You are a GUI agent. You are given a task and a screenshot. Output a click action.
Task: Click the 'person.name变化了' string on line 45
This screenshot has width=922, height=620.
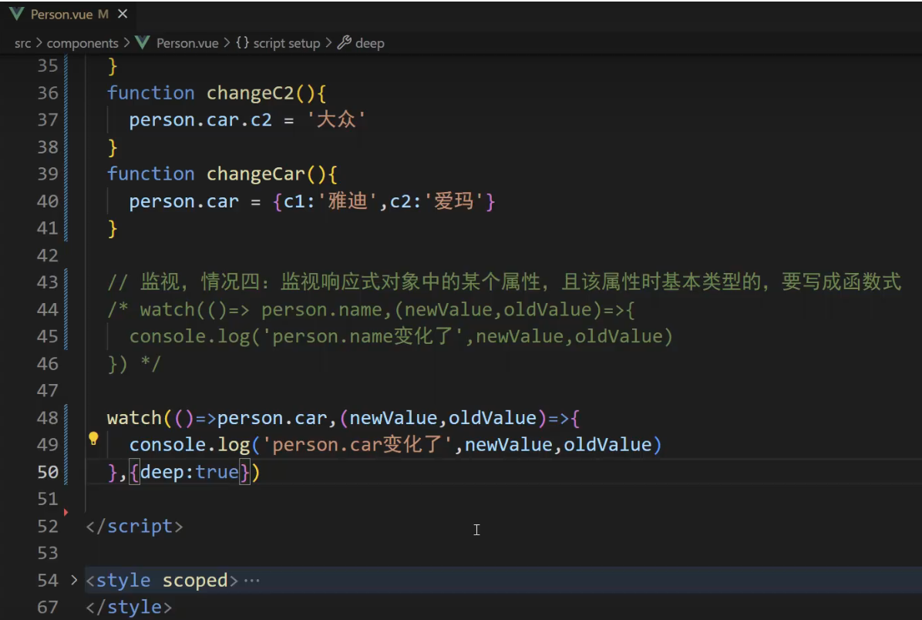tap(363, 336)
